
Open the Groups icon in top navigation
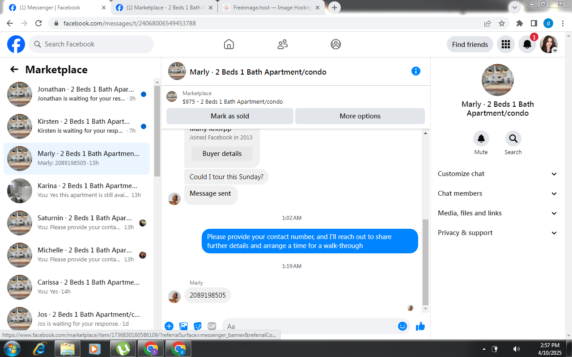click(x=336, y=44)
